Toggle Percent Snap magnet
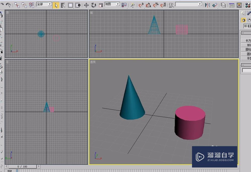The height and width of the screenshot is (172, 251). pos(156,5)
